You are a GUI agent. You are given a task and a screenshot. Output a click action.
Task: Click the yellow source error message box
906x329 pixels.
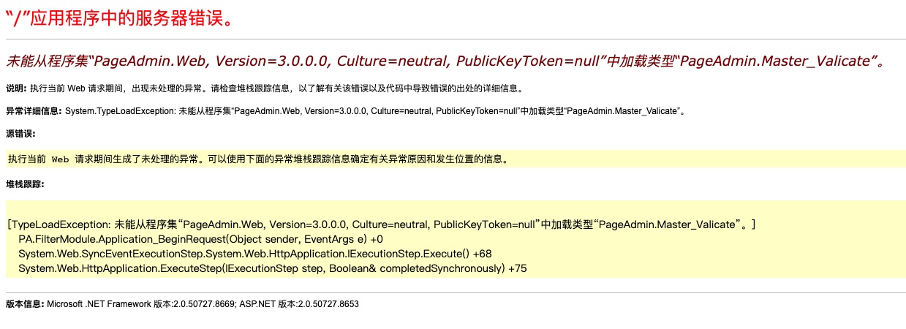(455, 159)
